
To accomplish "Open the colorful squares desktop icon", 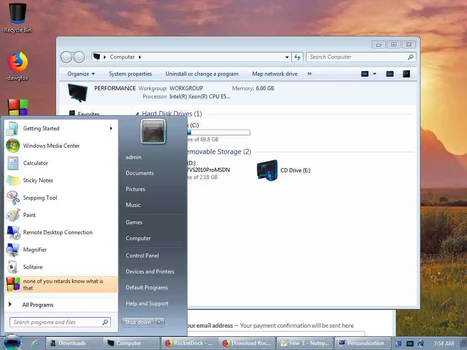I will coord(18,108).
